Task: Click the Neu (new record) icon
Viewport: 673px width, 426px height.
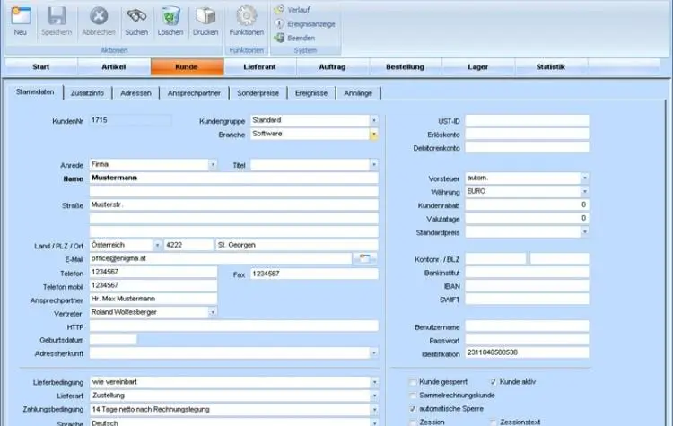Action: pos(20,16)
